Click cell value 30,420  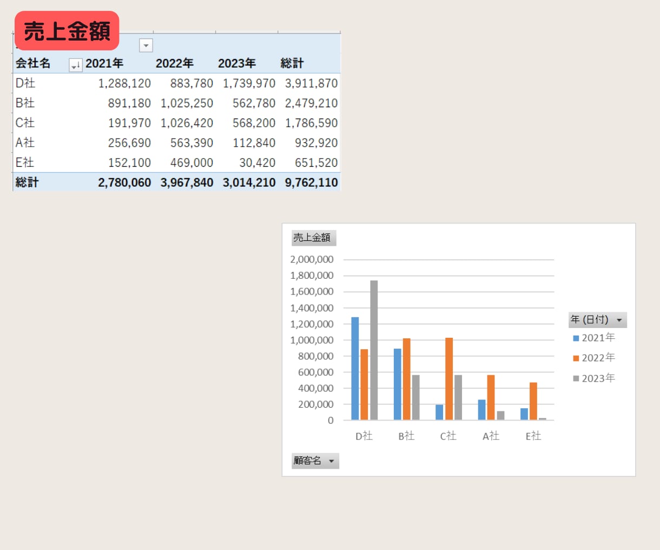click(258, 163)
